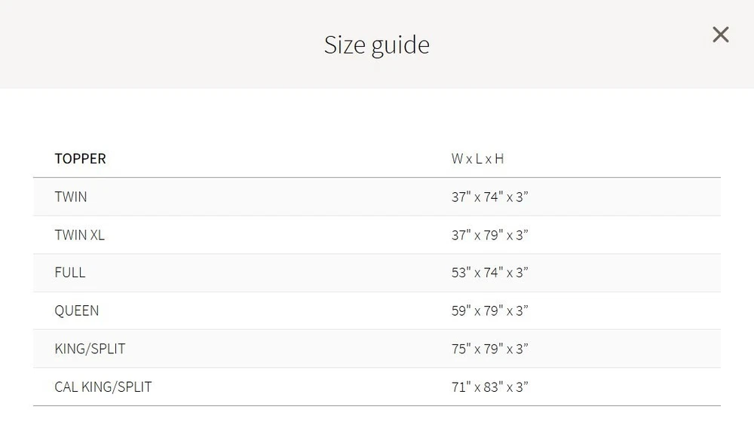Click the 37" x 74" x 3" dimensions
The height and width of the screenshot is (440, 754).
click(489, 197)
